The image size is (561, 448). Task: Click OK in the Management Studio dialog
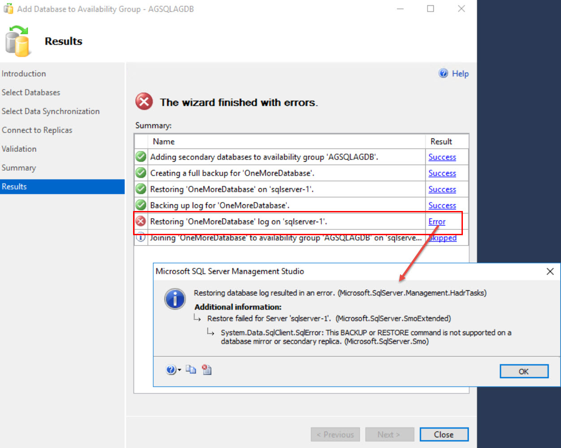tap(524, 371)
